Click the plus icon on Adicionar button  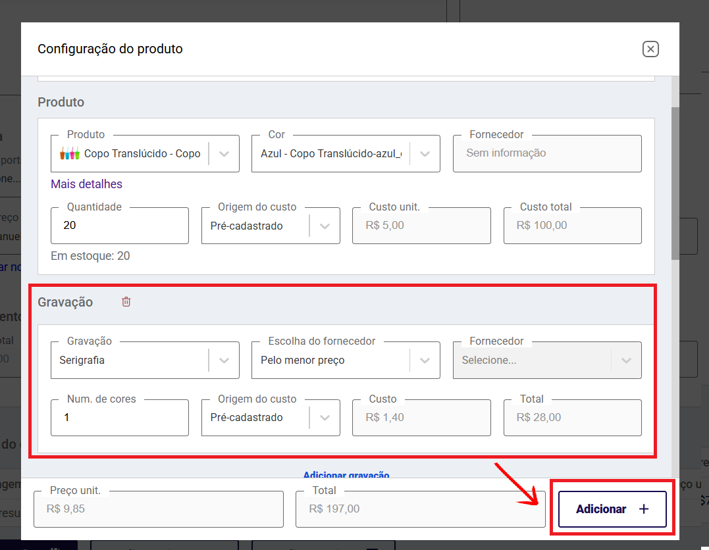click(x=644, y=509)
